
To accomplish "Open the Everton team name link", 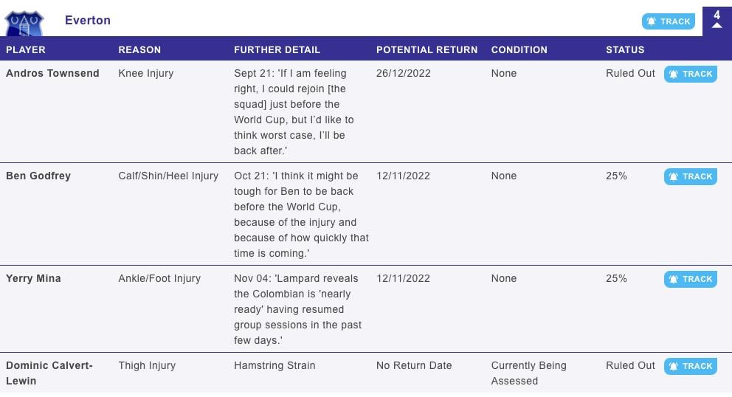I will coord(88,20).
